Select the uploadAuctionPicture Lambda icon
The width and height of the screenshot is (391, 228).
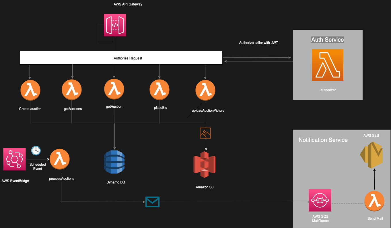click(205, 90)
